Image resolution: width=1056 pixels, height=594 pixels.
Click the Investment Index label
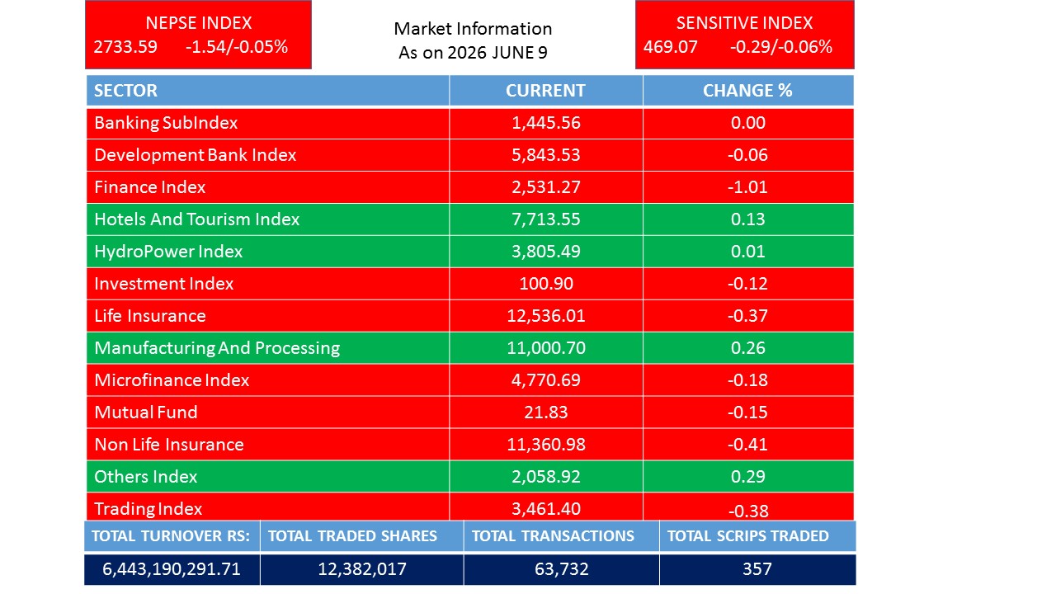pos(164,284)
